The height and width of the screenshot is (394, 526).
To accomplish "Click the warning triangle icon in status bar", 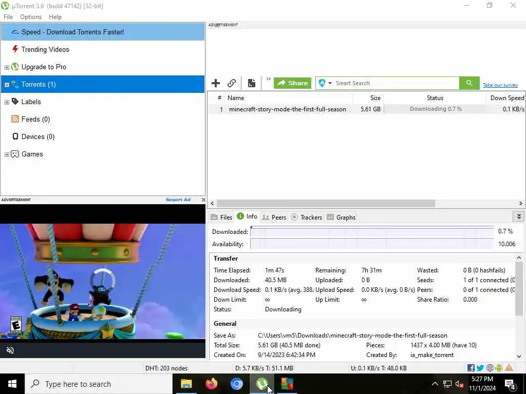I will (509, 368).
